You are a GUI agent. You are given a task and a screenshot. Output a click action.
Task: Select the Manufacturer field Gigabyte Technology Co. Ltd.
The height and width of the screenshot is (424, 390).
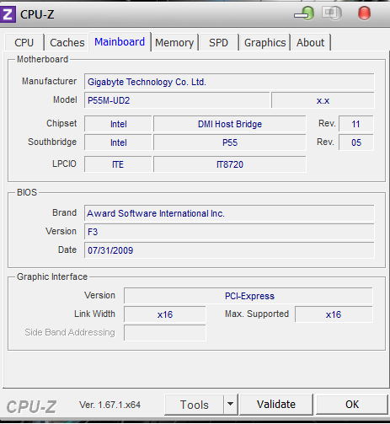click(x=229, y=82)
